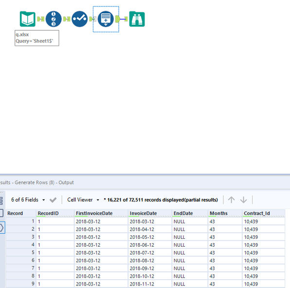
Task: Click the EndDate column header
Action: pyautogui.click(x=190, y=213)
